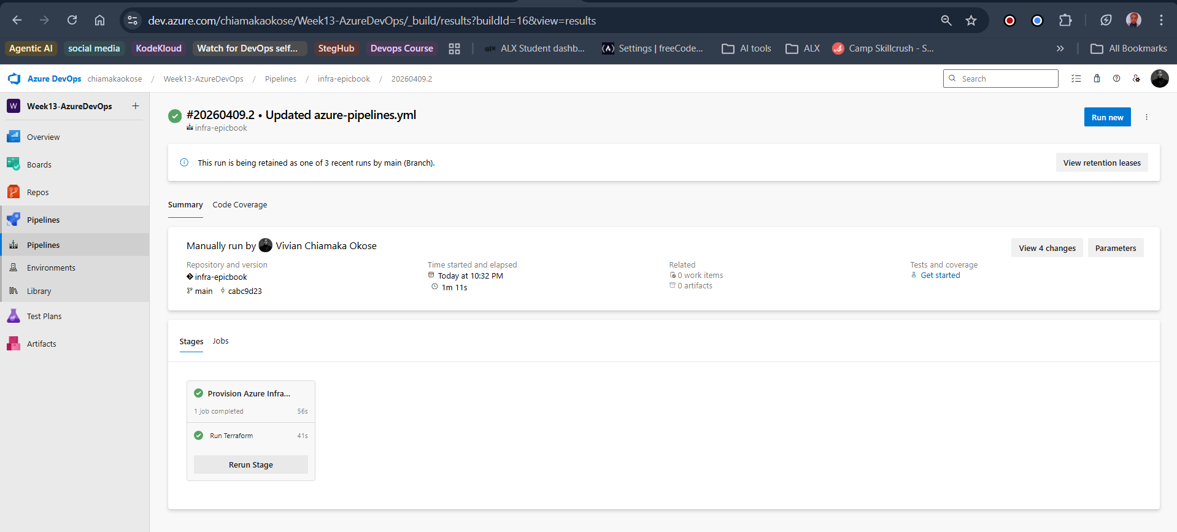Viewport: 1177px width, 532px height.
Task: Switch to Summary tab
Action: pos(185,205)
